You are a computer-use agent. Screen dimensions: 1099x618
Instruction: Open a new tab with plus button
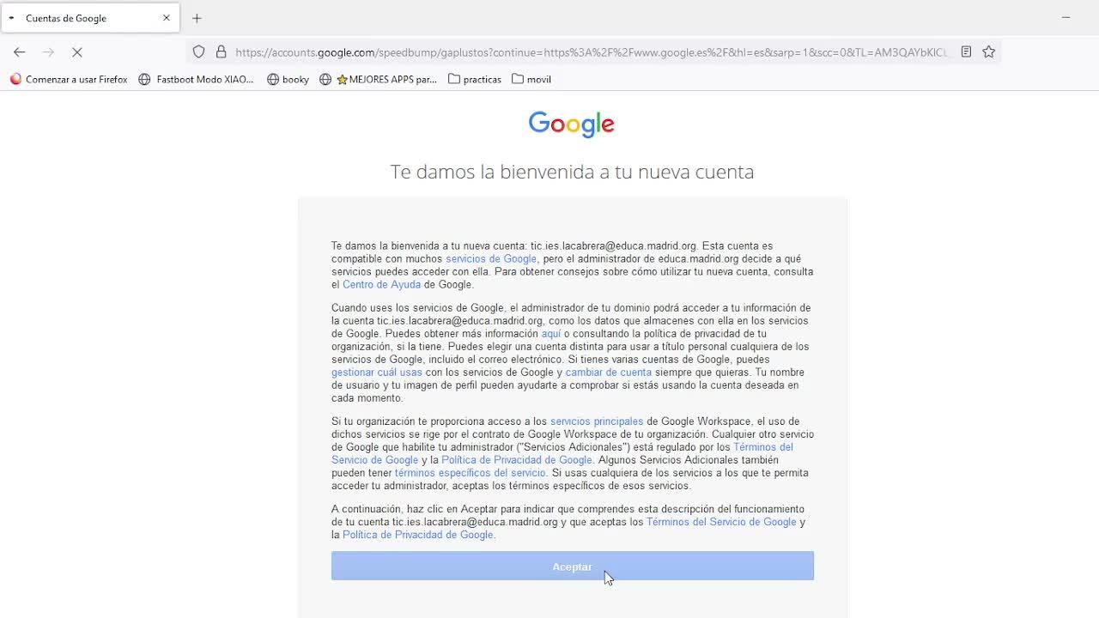pos(197,18)
